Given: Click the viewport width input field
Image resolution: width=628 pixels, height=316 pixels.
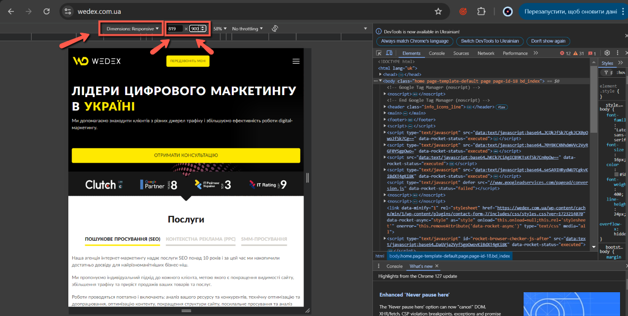Looking at the screenshot, I should tap(175, 29).
